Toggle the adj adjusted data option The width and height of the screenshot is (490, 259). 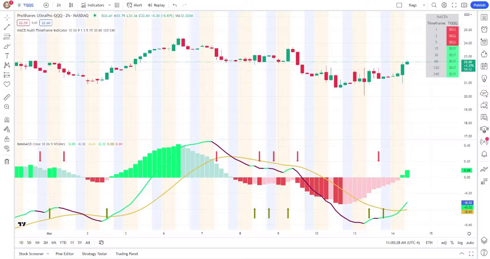point(444,243)
